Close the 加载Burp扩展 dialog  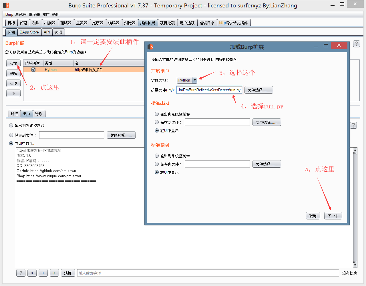pos(339,45)
